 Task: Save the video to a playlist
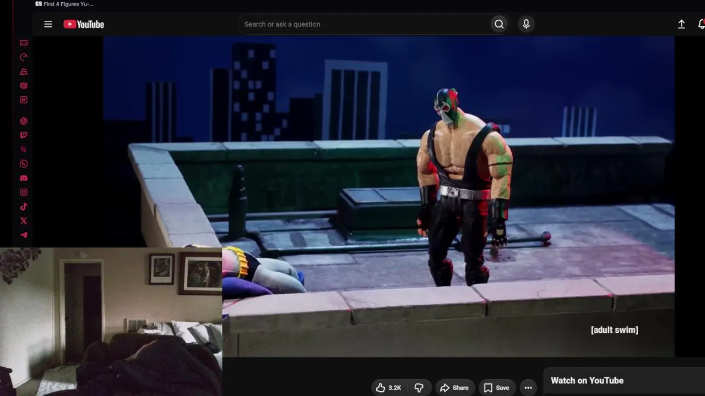point(497,388)
